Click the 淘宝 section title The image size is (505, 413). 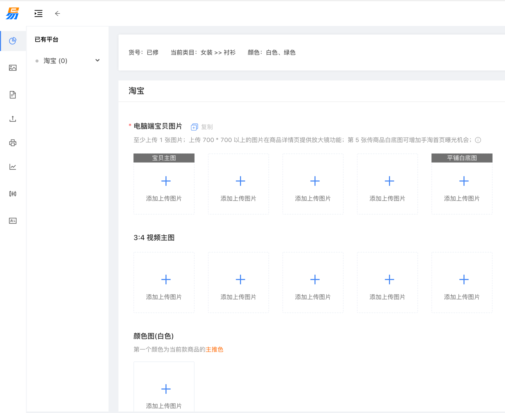(x=136, y=91)
